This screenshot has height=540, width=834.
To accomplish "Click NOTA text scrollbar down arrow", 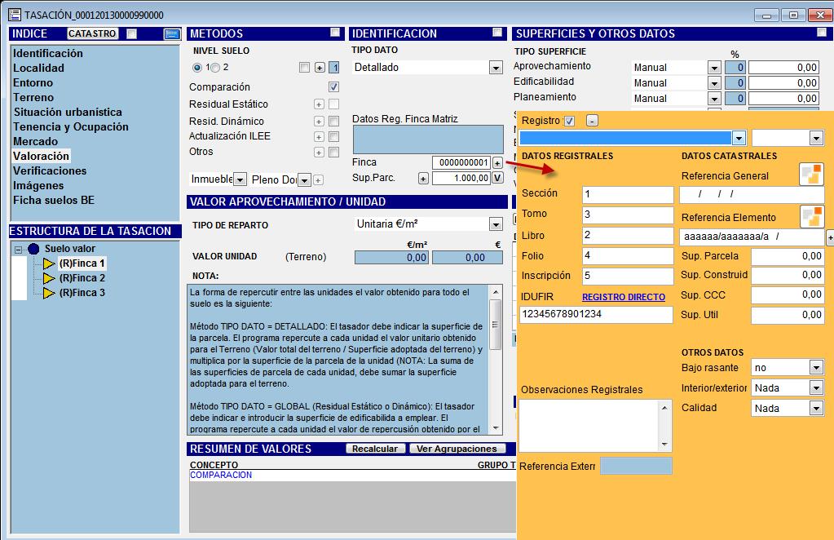I will tap(496, 428).
